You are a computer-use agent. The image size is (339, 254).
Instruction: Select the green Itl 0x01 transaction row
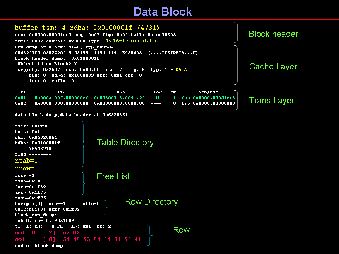[125, 98]
